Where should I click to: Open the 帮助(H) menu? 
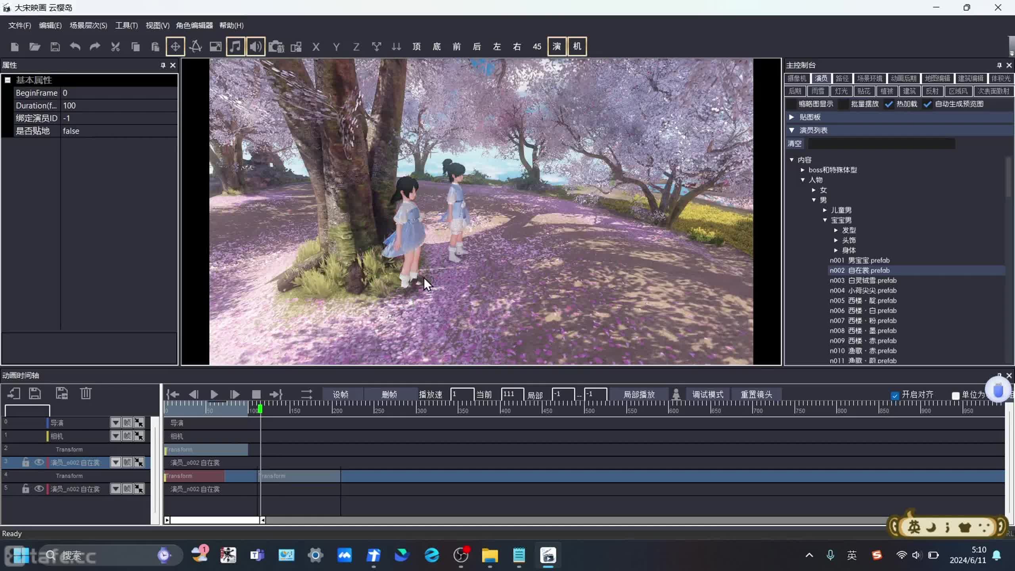(x=232, y=25)
